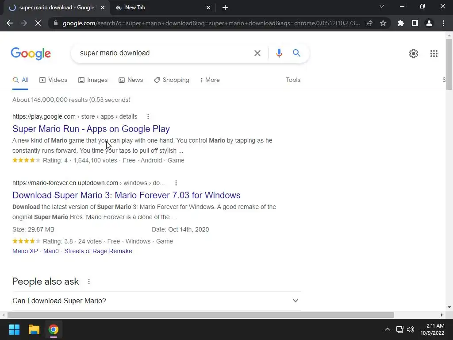Open options next to People also ask
Screen dimensions: 453x340
click(x=89, y=282)
